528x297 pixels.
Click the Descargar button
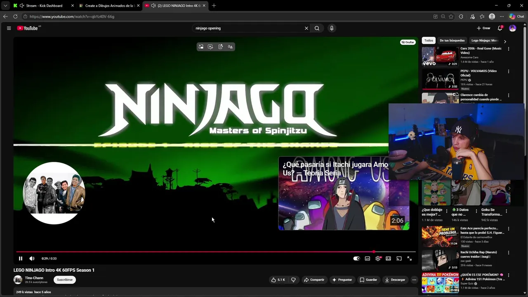pos(395,280)
